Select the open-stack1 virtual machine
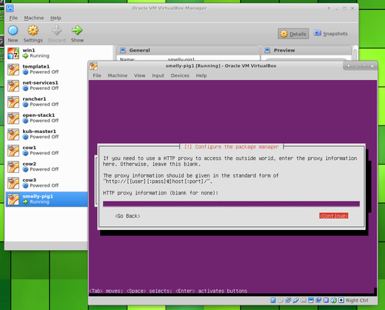Screen dimensions: 385x310 (47, 118)
